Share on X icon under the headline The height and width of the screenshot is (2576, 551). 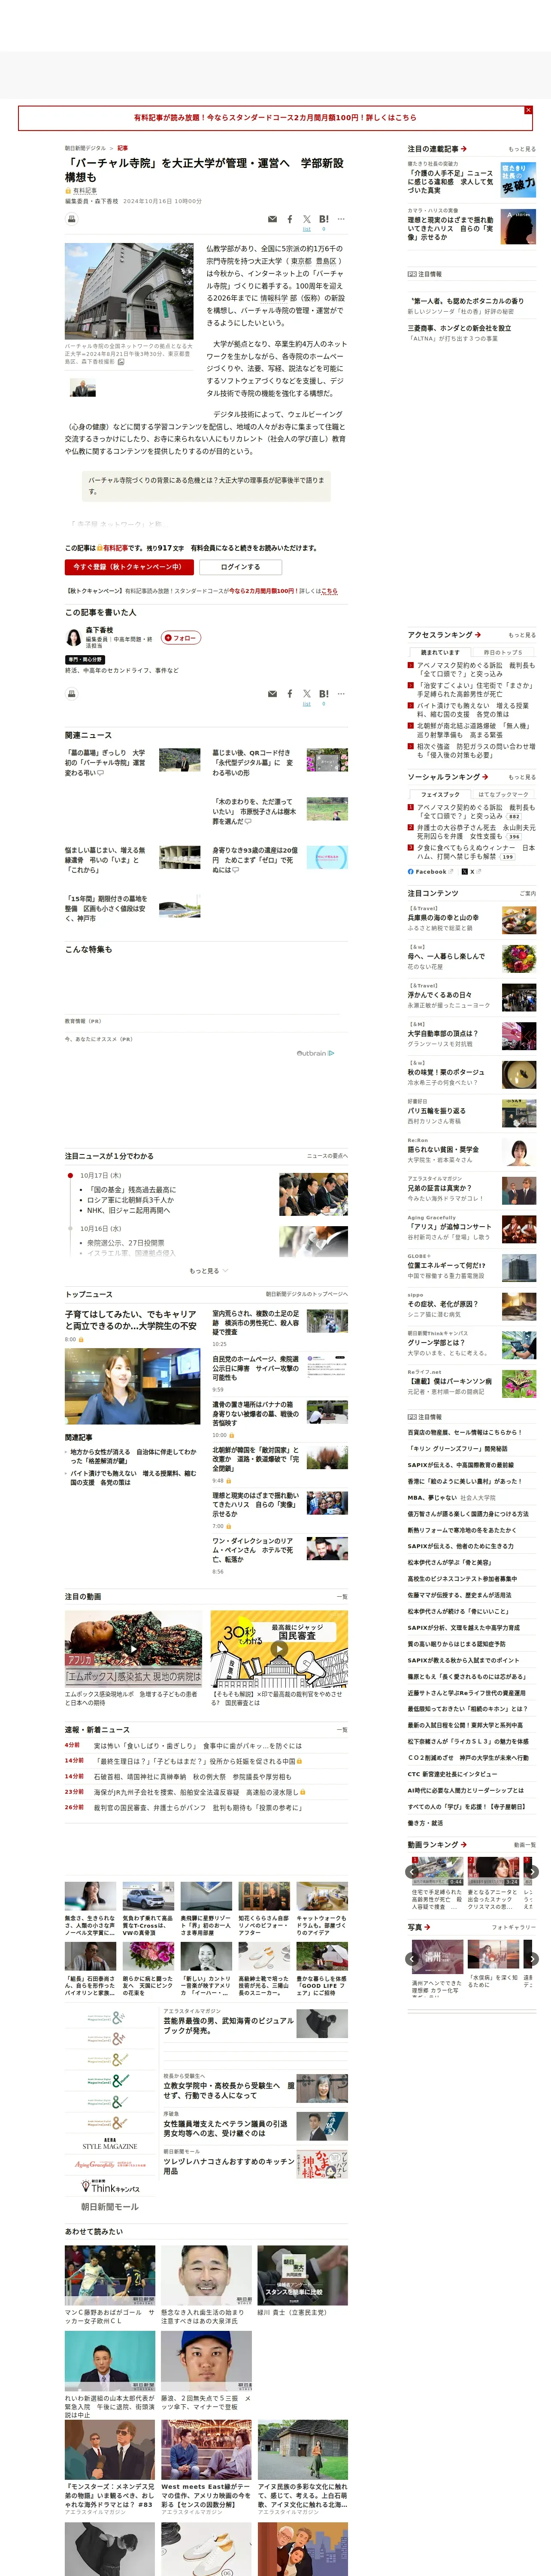point(307,219)
